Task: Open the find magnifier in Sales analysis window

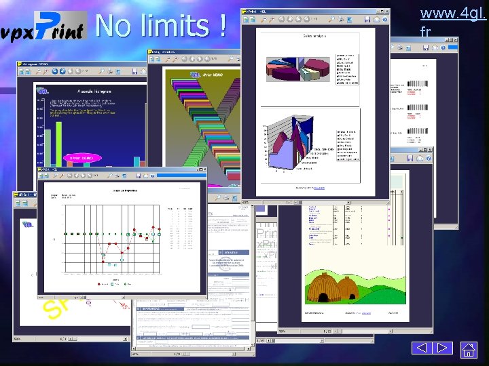Action: [x=331, y=20]
